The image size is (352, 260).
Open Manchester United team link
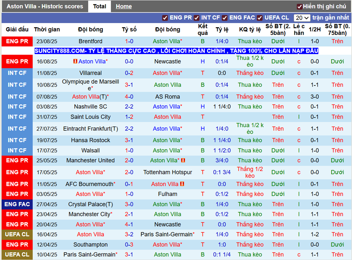pyautogui.click(x=91, y=160)
